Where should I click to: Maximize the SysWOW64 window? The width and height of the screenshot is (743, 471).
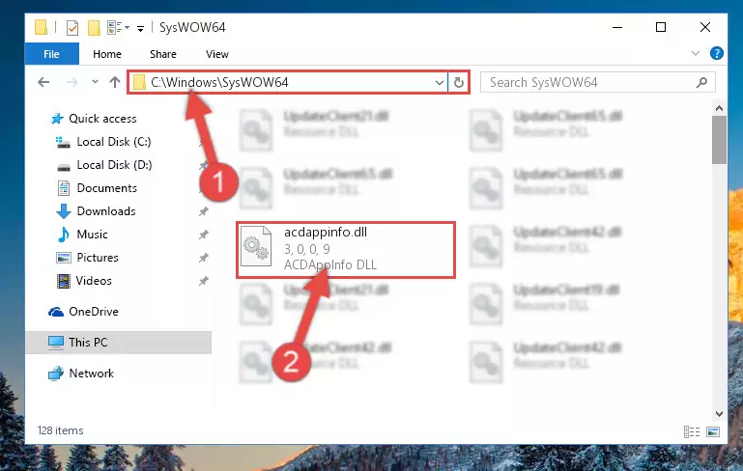pyautogui.click(x=661, y=27)
